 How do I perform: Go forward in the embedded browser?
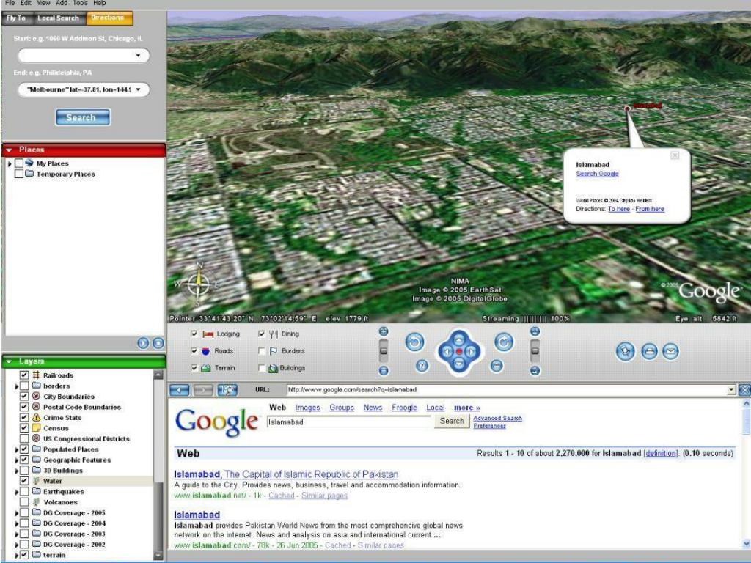click(x=203, y=390)
